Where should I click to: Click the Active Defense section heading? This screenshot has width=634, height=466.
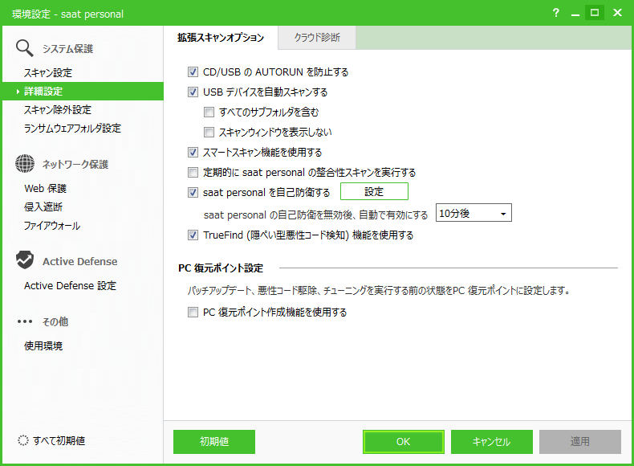[80, 262]
